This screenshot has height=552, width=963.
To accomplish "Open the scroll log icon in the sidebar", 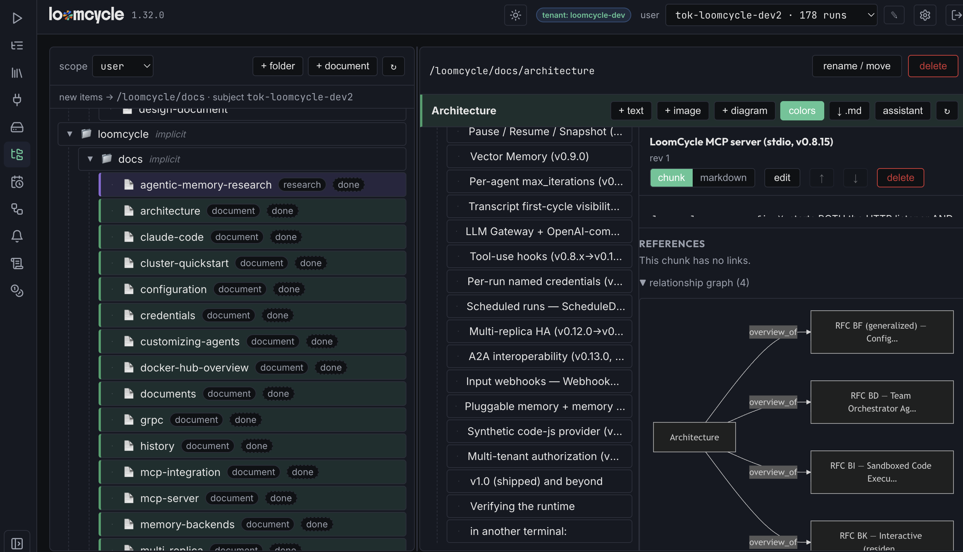I will point(17,264).
